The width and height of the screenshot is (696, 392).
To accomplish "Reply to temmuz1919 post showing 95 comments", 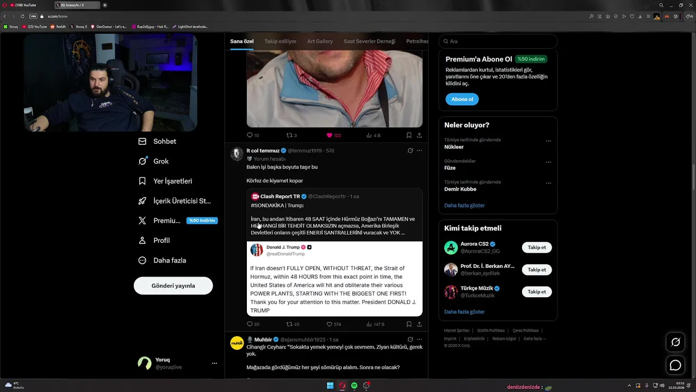I will [x=253, y=324].
